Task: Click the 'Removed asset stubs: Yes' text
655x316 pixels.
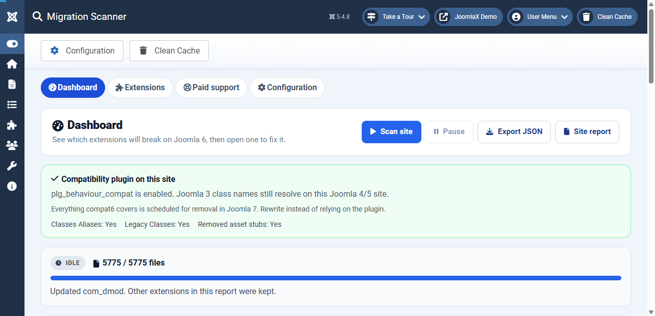Action: click(240, 224)
